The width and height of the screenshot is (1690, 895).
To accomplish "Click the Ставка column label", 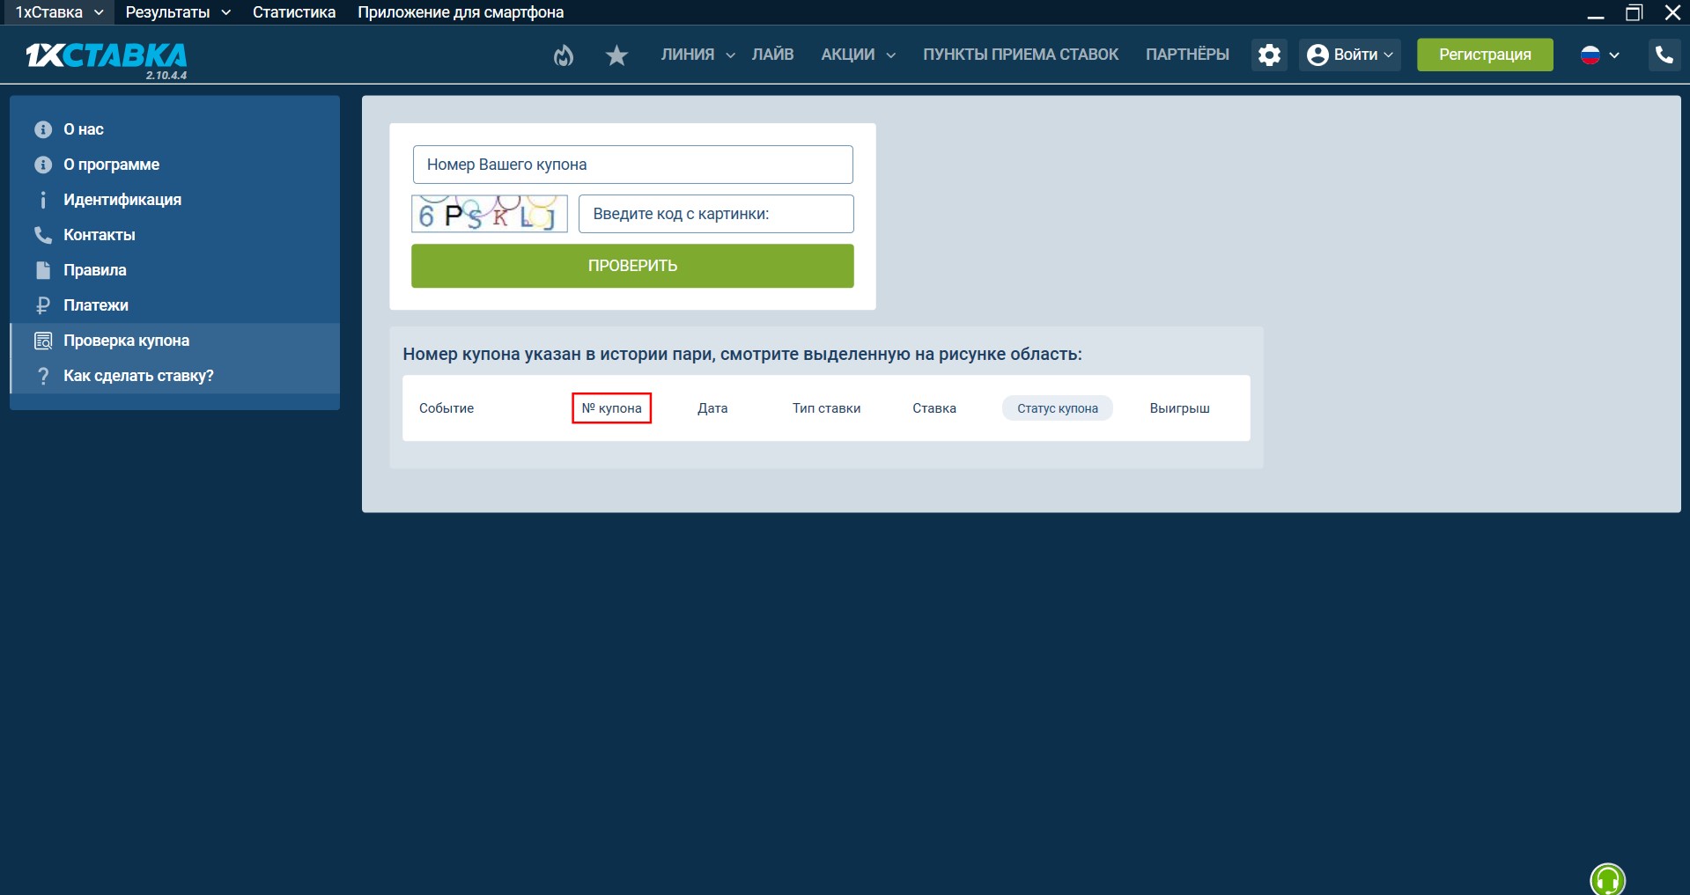I will [934, 408].
